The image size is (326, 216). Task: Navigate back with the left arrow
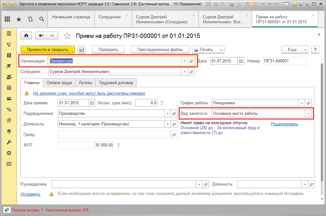tap(41, 35)
